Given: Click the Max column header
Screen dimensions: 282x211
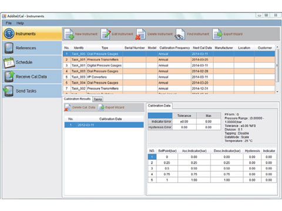Looking at the screenshot, I should click(209, 115).
